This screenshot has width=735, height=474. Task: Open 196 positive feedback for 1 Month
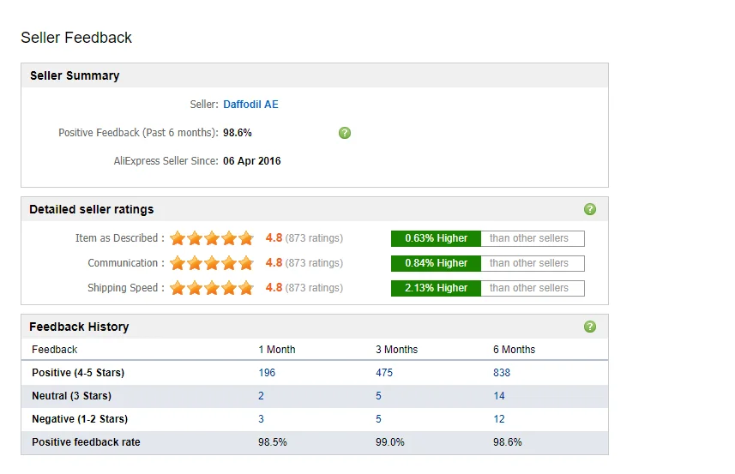(267, 373)
